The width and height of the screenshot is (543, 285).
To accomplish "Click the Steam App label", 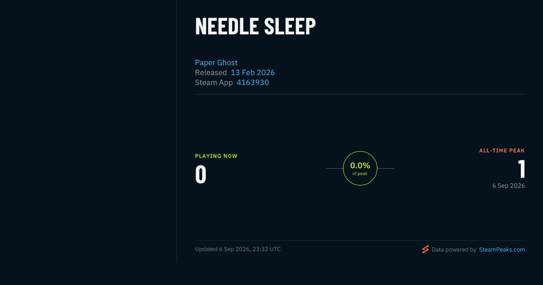I will point(214,82).
